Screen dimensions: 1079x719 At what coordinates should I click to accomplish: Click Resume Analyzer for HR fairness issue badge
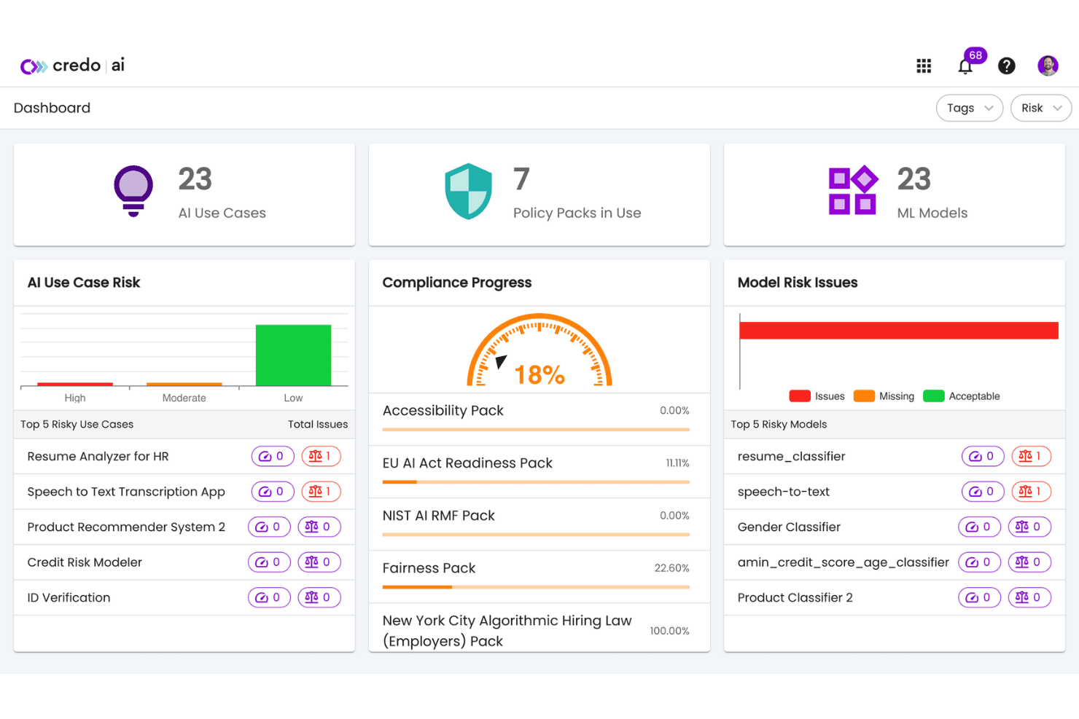(x=321, y=456)
